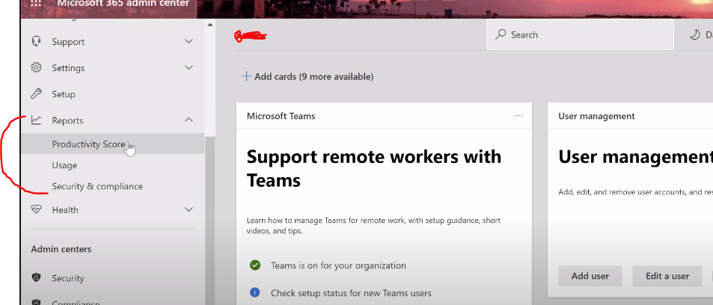Click the Settings gear icon
713x305 pixels.
click(36, 68)
